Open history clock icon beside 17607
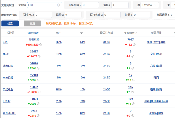The height and width of the screenshot is (118, 175). pos(39,56)
